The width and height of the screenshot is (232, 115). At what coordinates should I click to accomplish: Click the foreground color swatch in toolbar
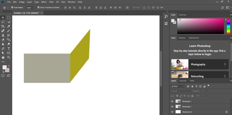click(x=4, y=67)
